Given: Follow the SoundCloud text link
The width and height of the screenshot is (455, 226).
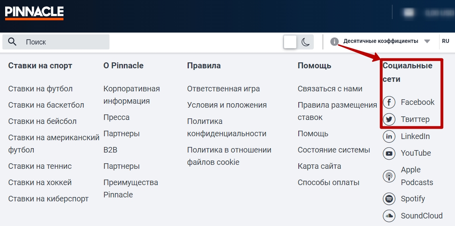Looking at the screenshot, I should (x=422, y=216).
